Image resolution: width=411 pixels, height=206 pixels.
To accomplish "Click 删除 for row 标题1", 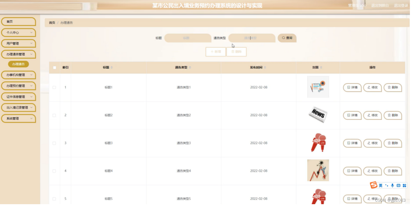I will click(393, 88).
